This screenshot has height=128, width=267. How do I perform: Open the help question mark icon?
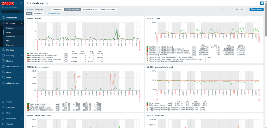coord(257,3)
